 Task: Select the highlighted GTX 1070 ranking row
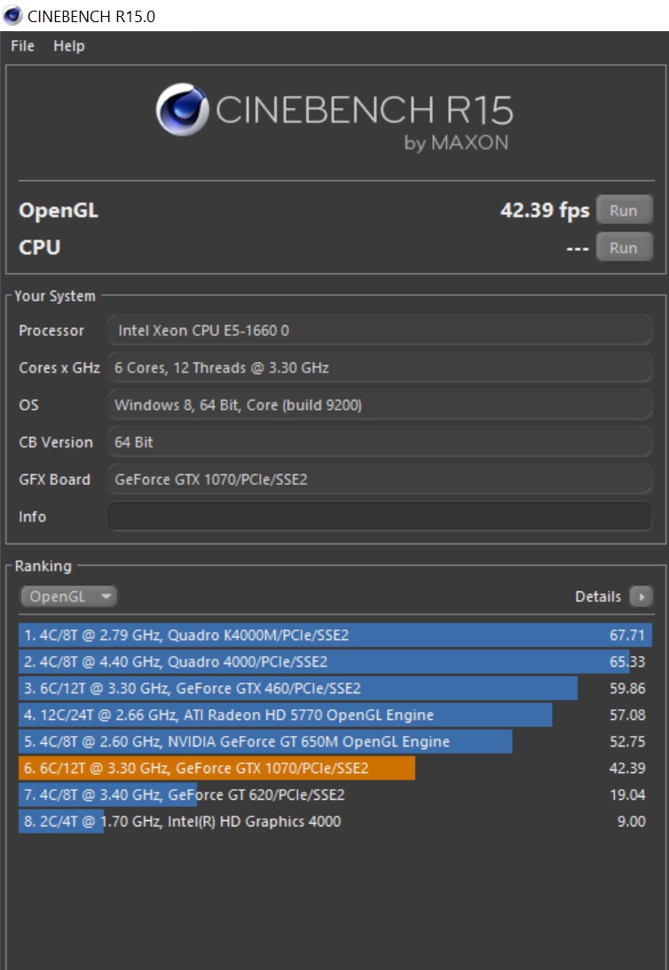(x=334, y=768)
